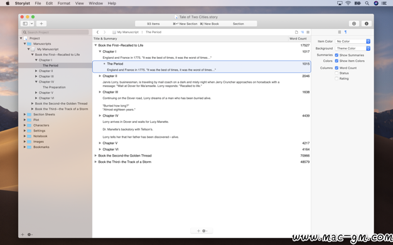This screenshot has height=245, width=393.
Task: Open the inspector's outline settings tab icon
Action: 340,32
